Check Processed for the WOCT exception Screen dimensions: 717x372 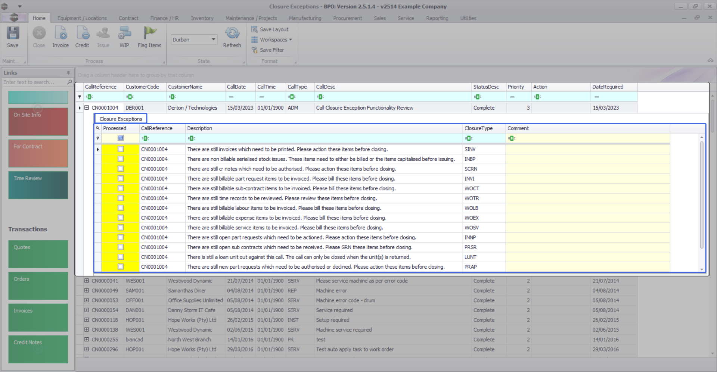(x=121, y=188)
